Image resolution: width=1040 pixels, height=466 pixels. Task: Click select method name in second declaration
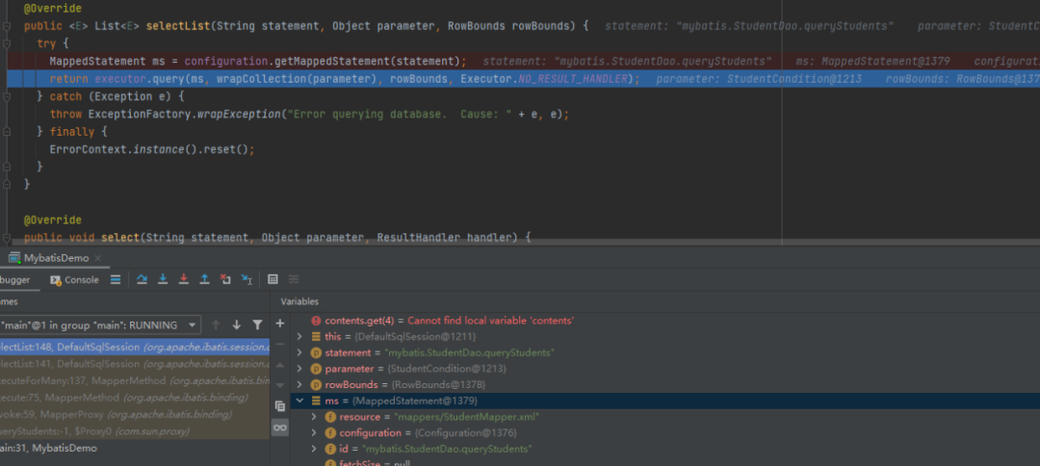pos(120,237)
